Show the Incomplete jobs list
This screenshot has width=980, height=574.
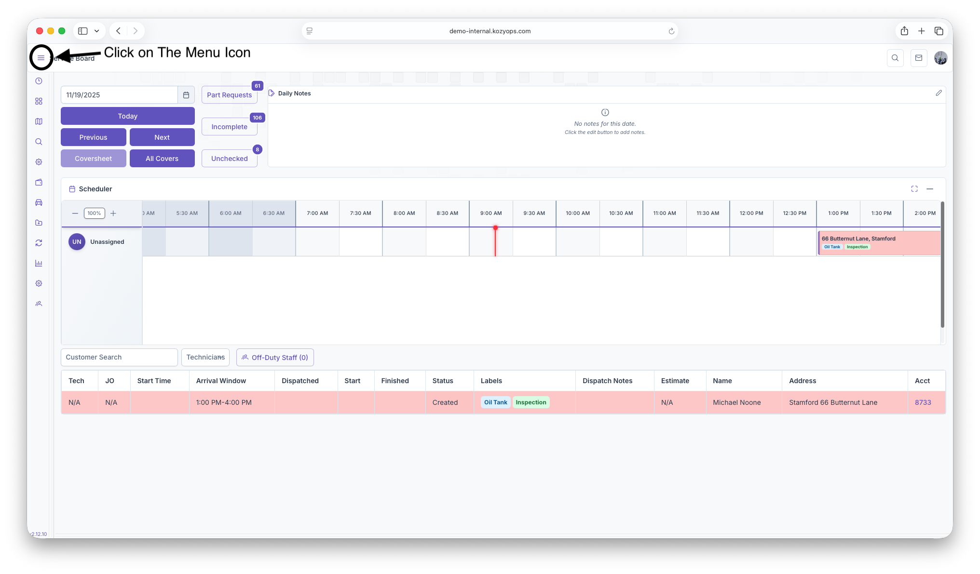pyautogui.click(x=229, y=127)
